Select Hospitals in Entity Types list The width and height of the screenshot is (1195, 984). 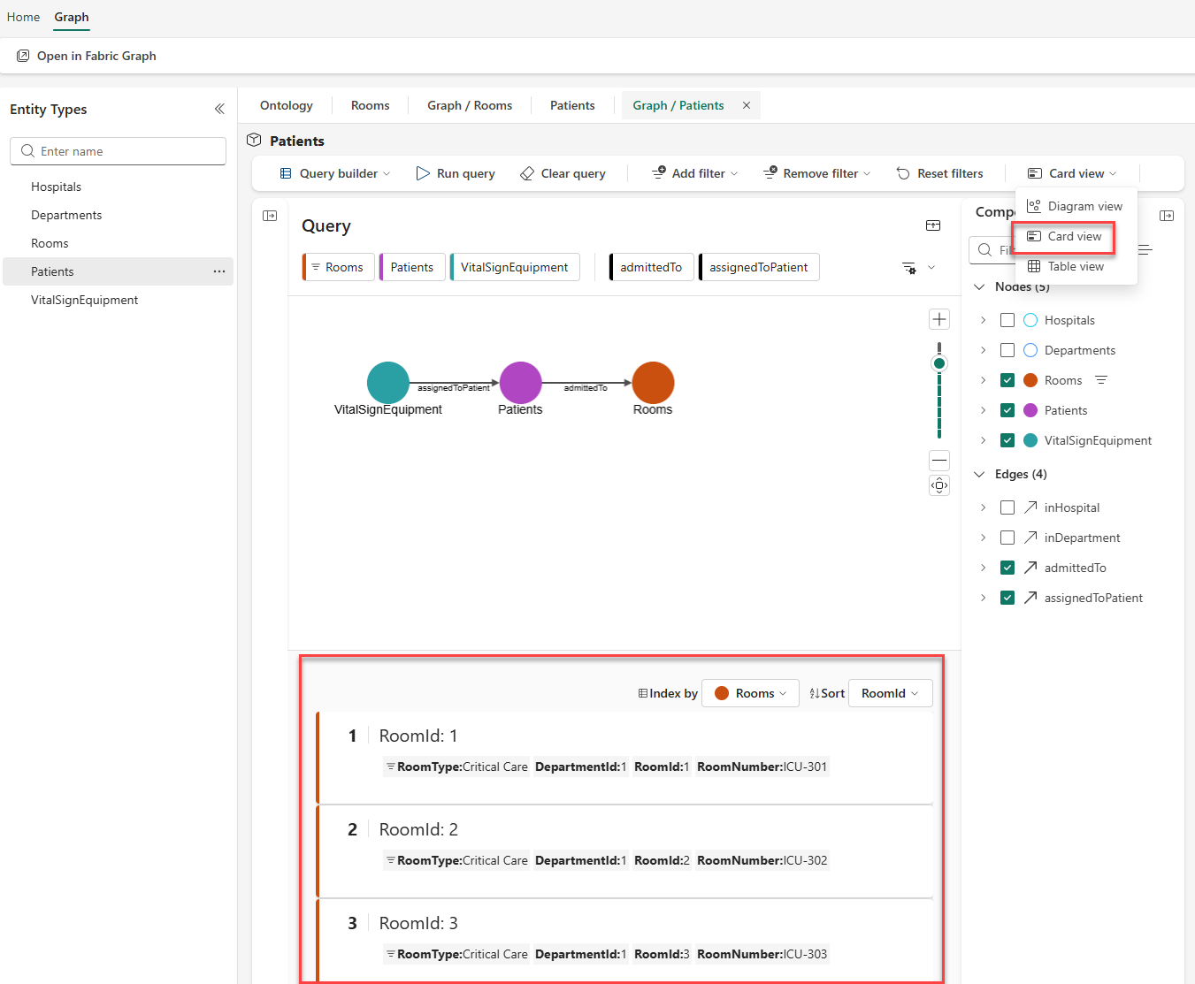(119, 187)
